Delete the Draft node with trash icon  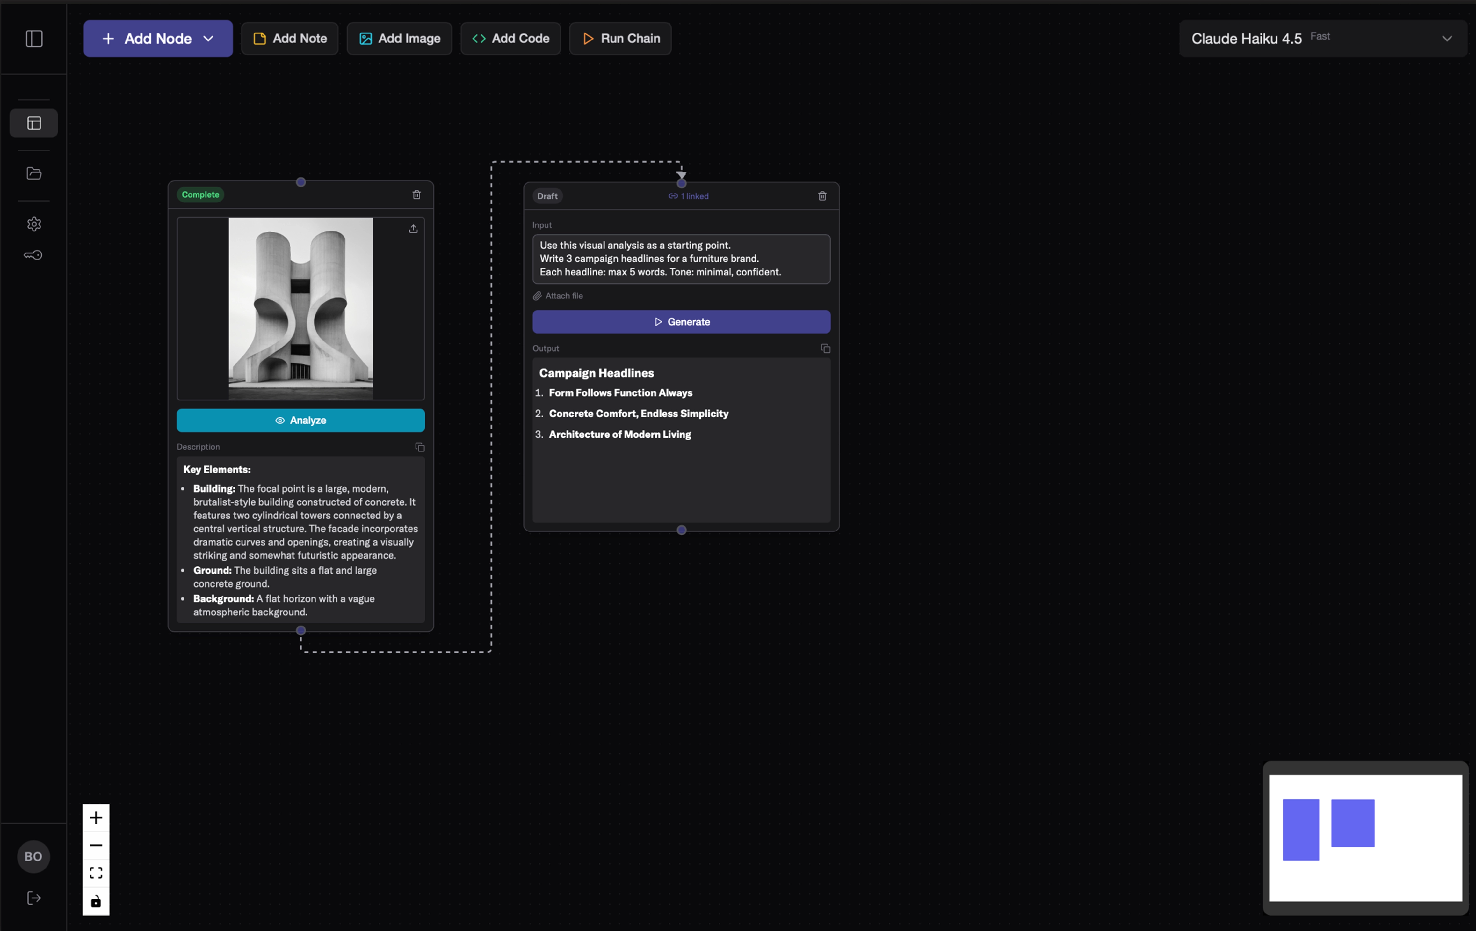coord(822,196)
